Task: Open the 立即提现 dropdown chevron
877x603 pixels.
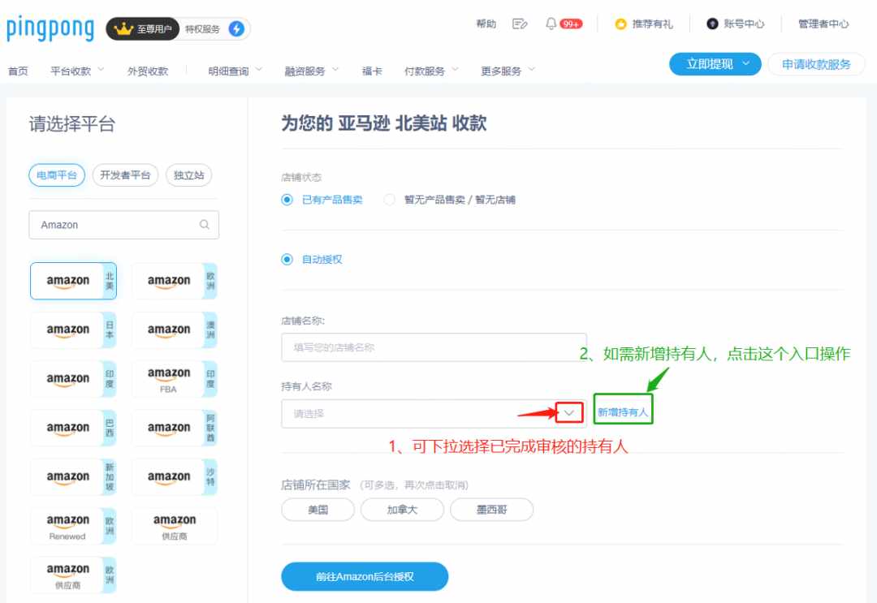Action: point(745,64)
